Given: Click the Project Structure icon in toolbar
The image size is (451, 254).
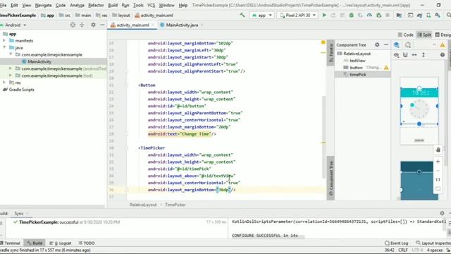Looking at the screenshot, I should (399, 15).
